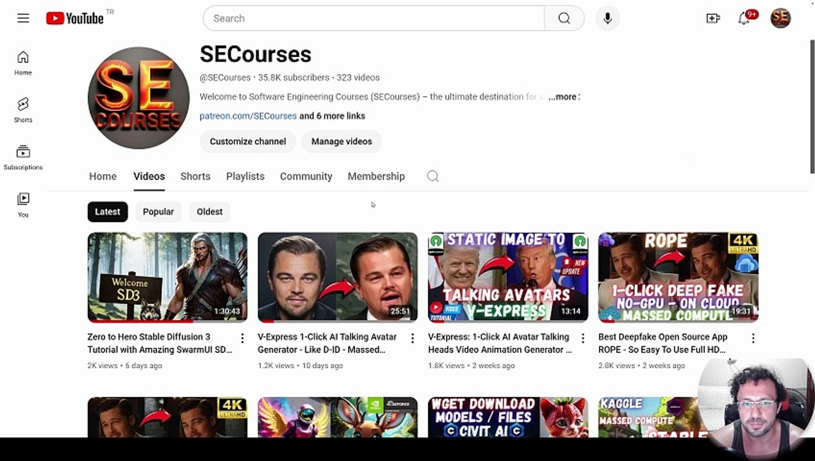Expand channel description with '...more'
This screenshot has height=461, width=815.
coord(564,97)
